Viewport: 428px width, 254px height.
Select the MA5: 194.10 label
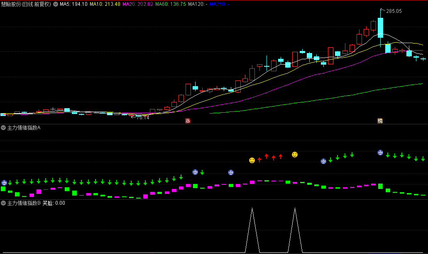[x=73, y=4]
